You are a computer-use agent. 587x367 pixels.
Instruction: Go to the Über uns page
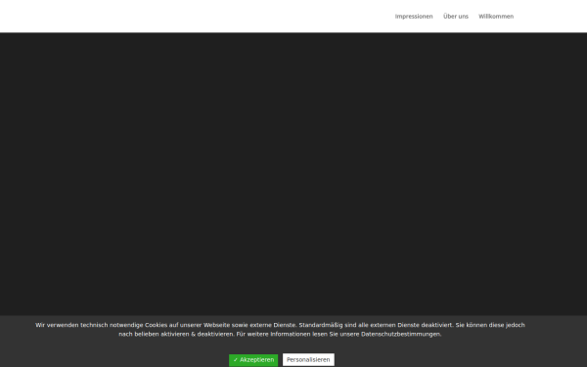(456, 17)
